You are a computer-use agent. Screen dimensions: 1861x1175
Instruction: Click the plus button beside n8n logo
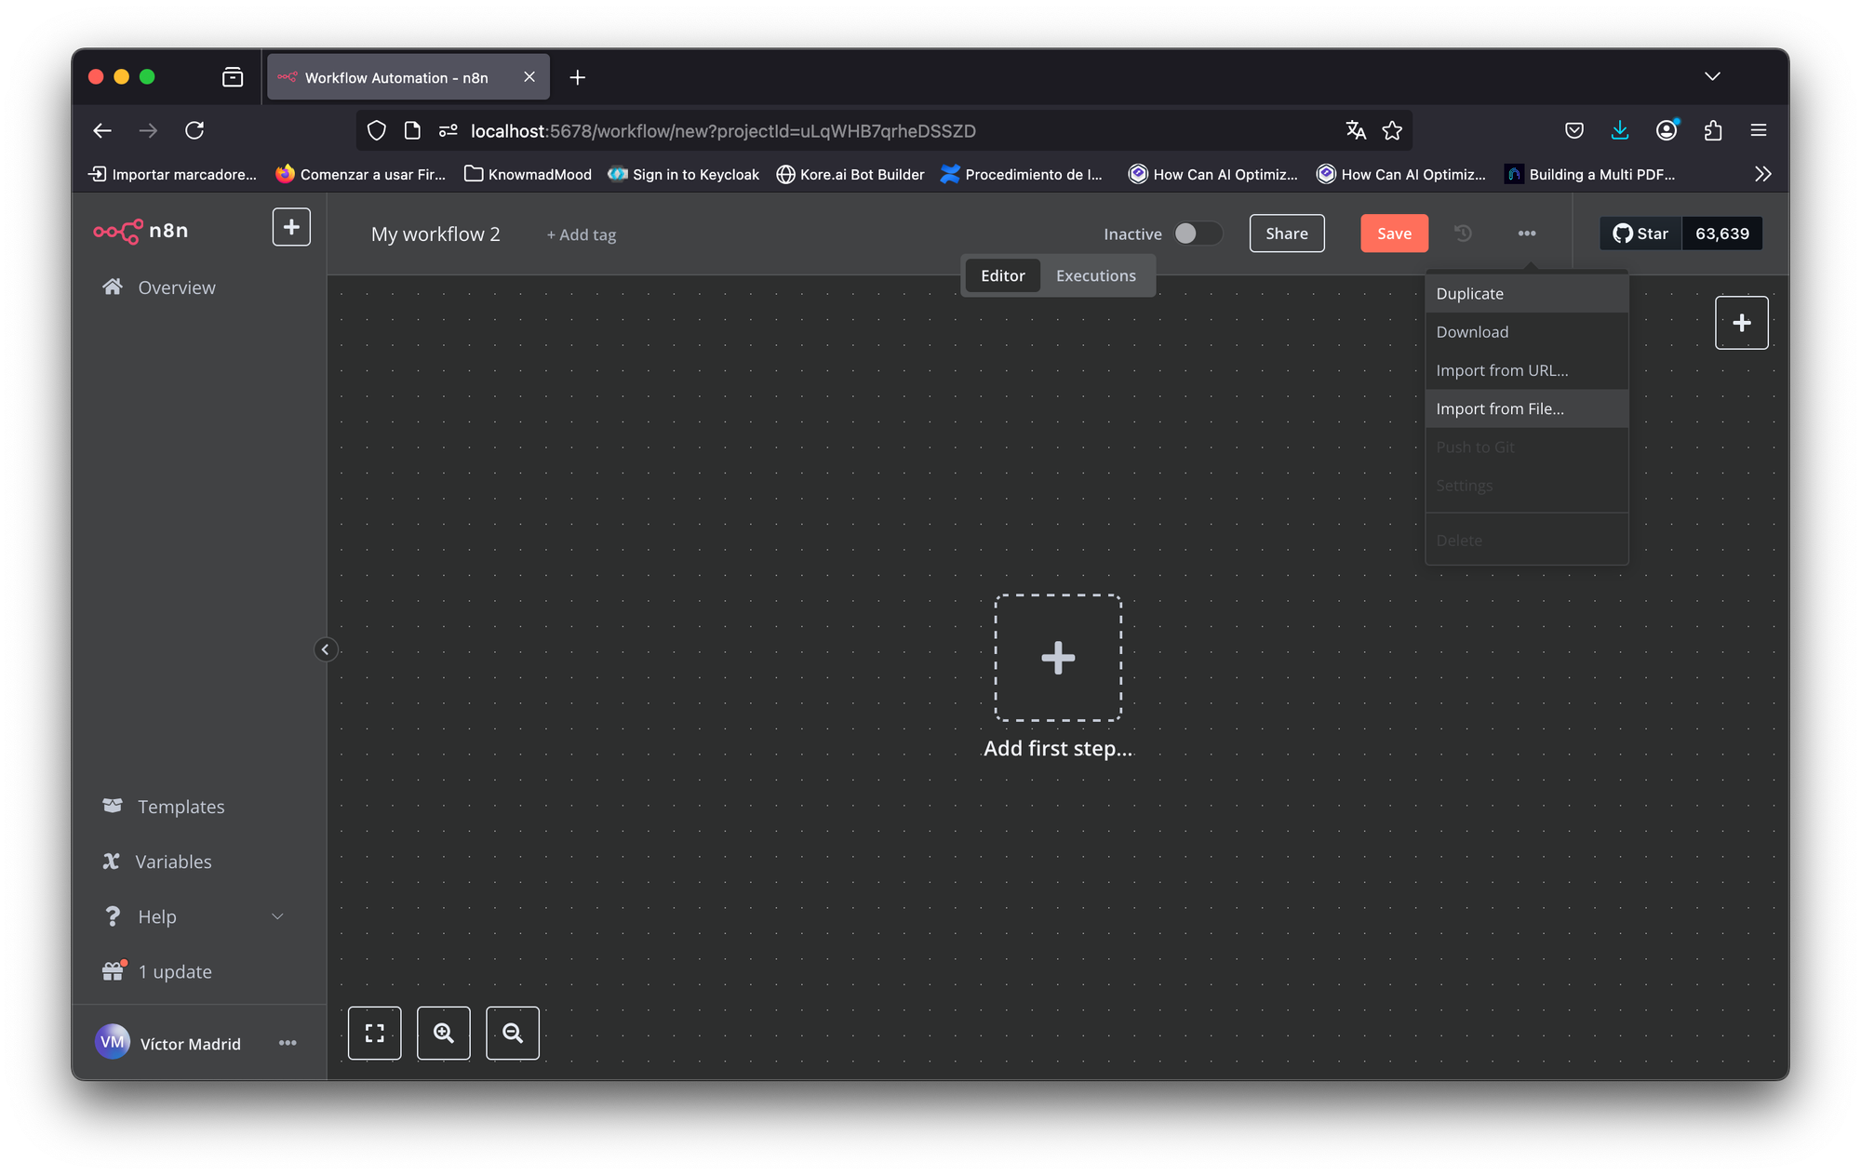pos(291,228)
